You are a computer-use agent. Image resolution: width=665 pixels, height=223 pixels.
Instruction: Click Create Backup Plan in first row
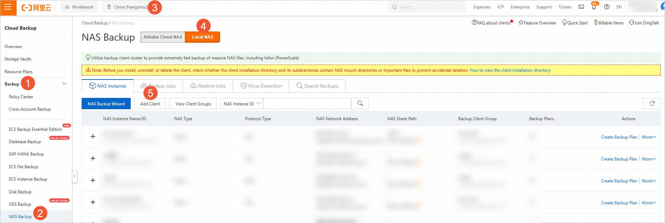(x=619, y=137)
